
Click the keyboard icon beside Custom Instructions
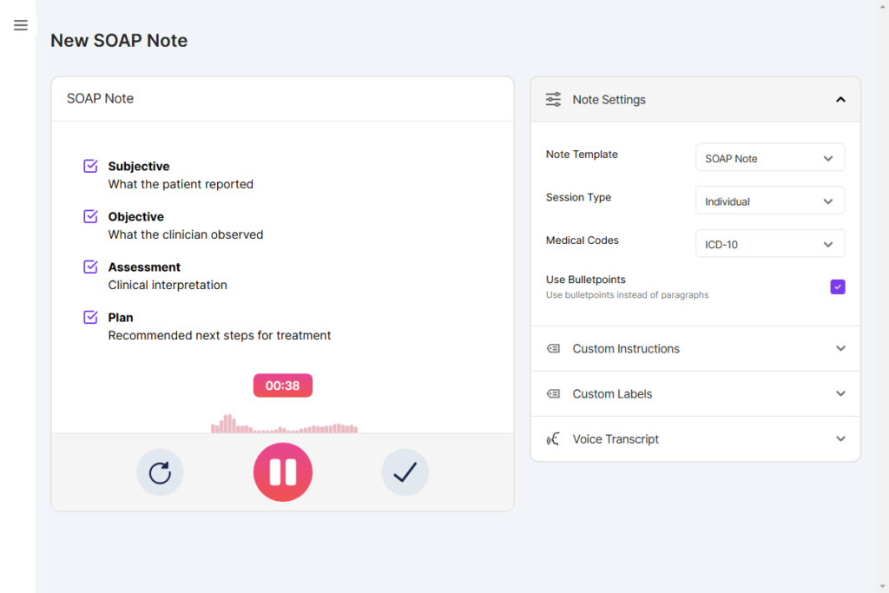click(x=553, y=348)
